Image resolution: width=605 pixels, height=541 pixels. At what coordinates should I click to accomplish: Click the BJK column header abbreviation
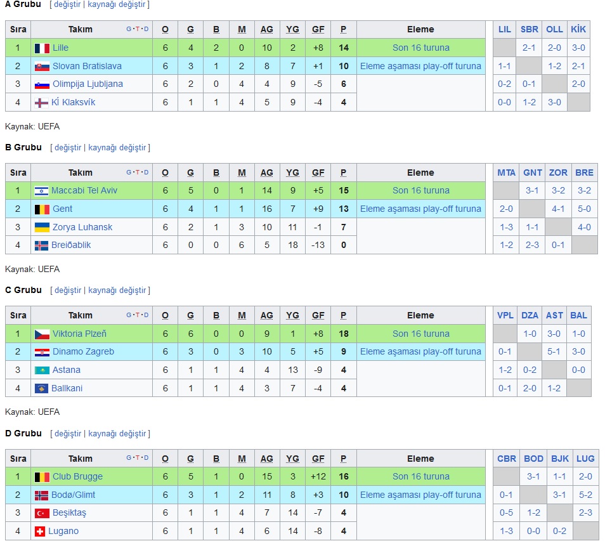[560, 459]
